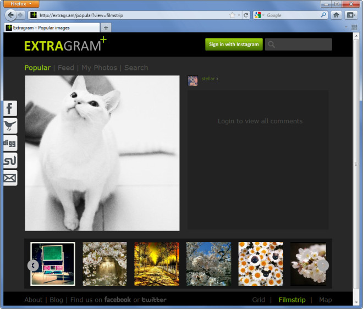Share by email using the envelope icon
Viewport: 363px width, 309px height.
10,178
